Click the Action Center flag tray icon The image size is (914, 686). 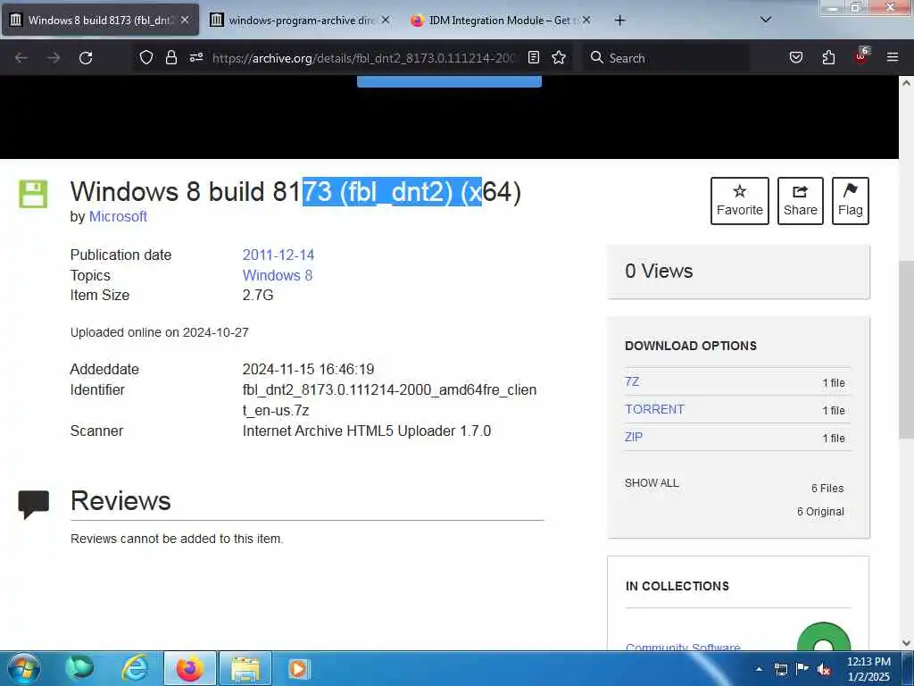pyautogui.click(x=802, y=668)
